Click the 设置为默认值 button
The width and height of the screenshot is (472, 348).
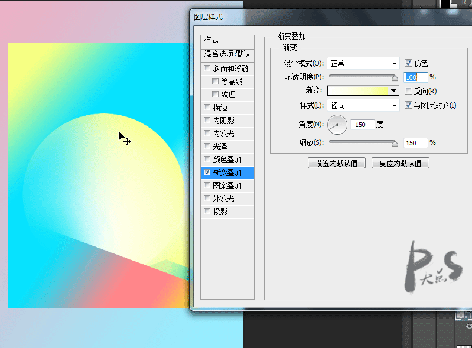(337, 163)
